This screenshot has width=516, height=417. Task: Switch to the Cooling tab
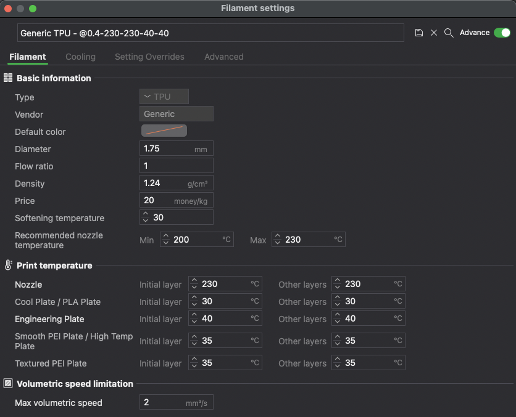(80, 57)
